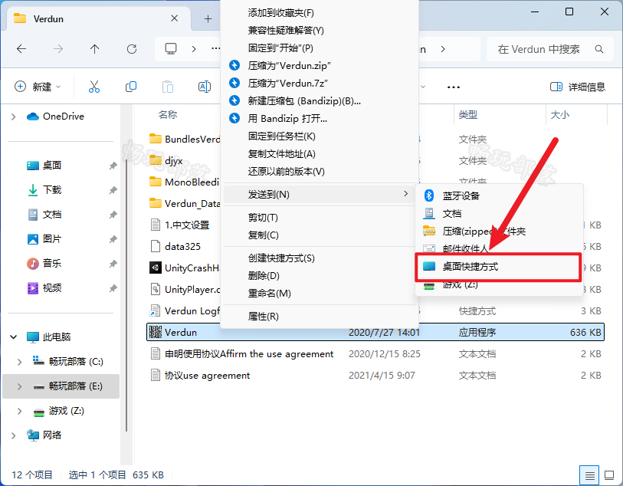Click the Forward navigation arrow
This screenshot has width=623, height=486.
click(58, 49)
